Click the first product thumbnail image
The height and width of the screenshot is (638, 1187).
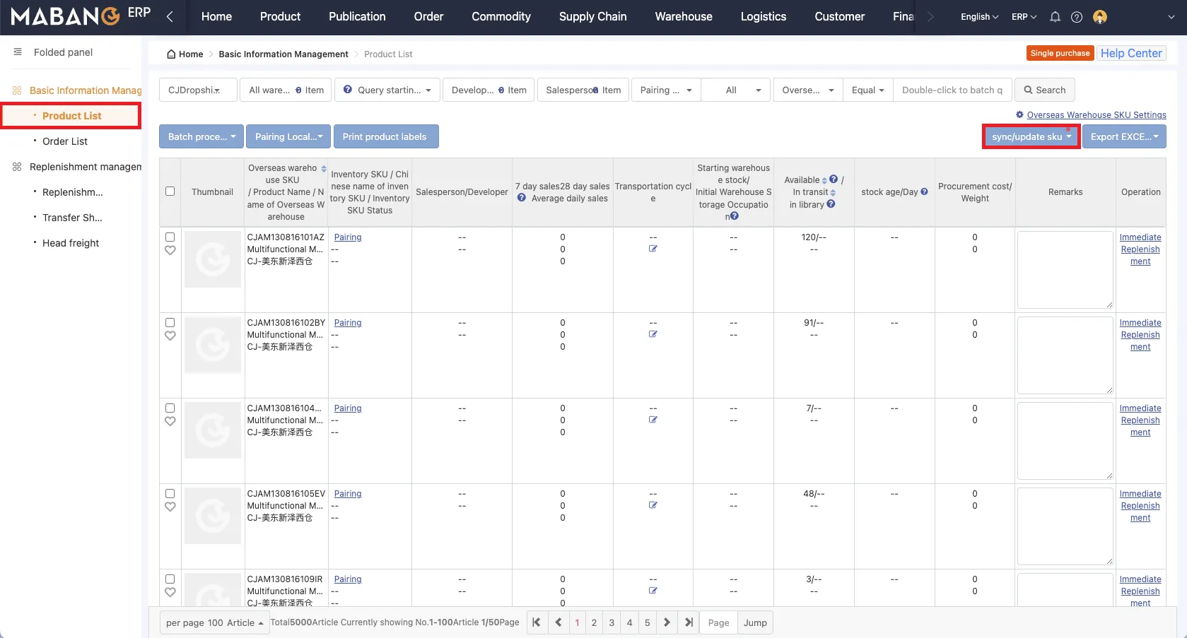pos(213,259)
